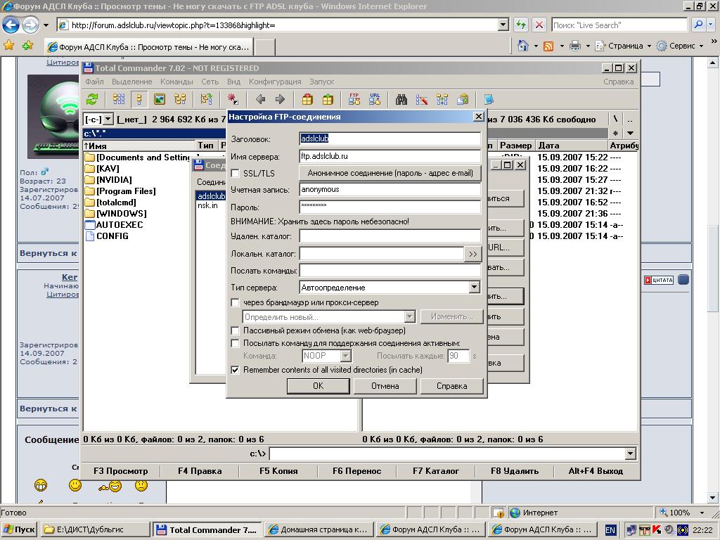Image resolution: width=720 pixels, height=540 pixels.
Task: Click the FTP connect toolbar icon
Action: 354,100
